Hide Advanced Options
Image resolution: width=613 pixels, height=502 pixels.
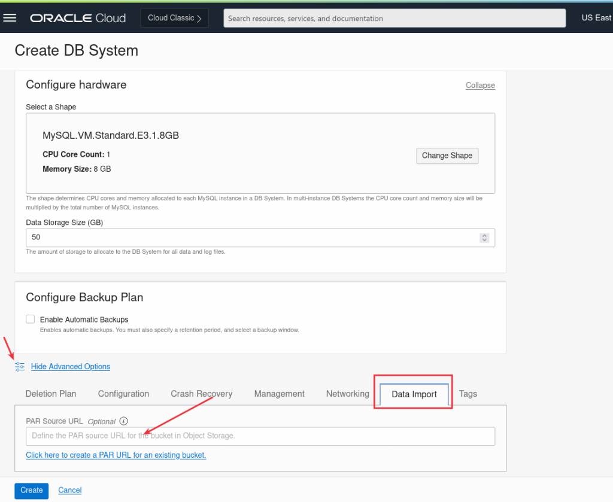70,366
